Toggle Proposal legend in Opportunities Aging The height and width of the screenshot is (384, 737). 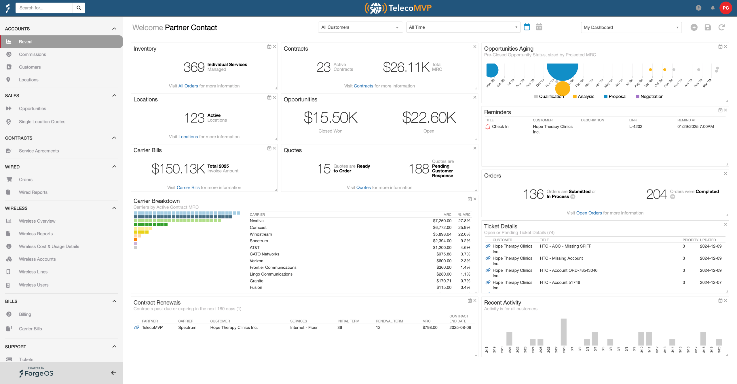615,97
